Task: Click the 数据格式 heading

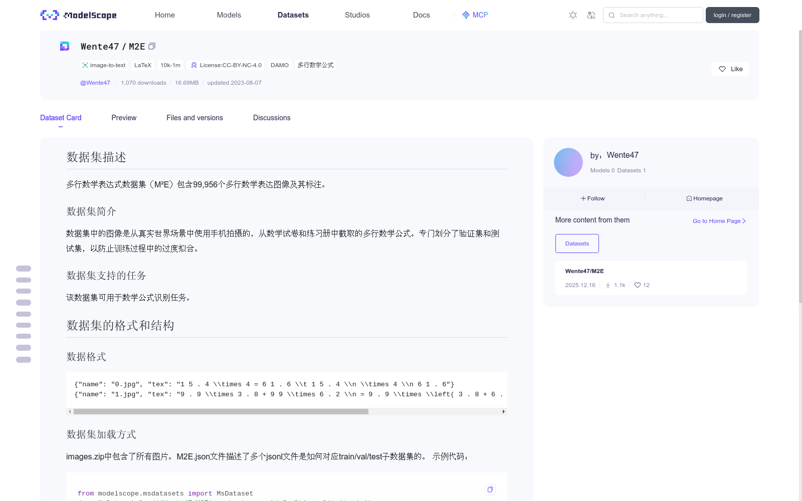Action: coord(86,357)
